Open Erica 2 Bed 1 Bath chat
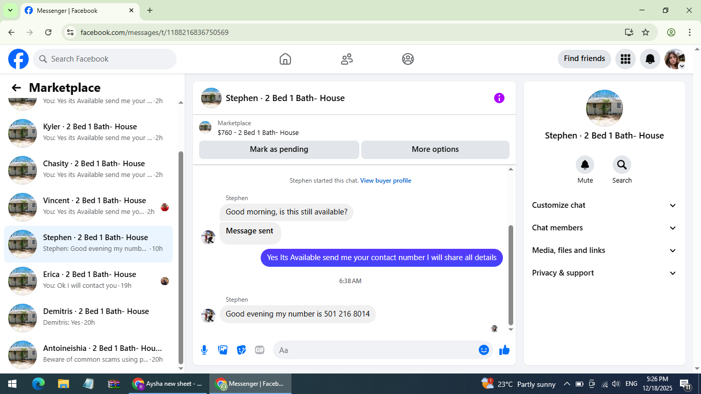701x394 pixels. 89,281
